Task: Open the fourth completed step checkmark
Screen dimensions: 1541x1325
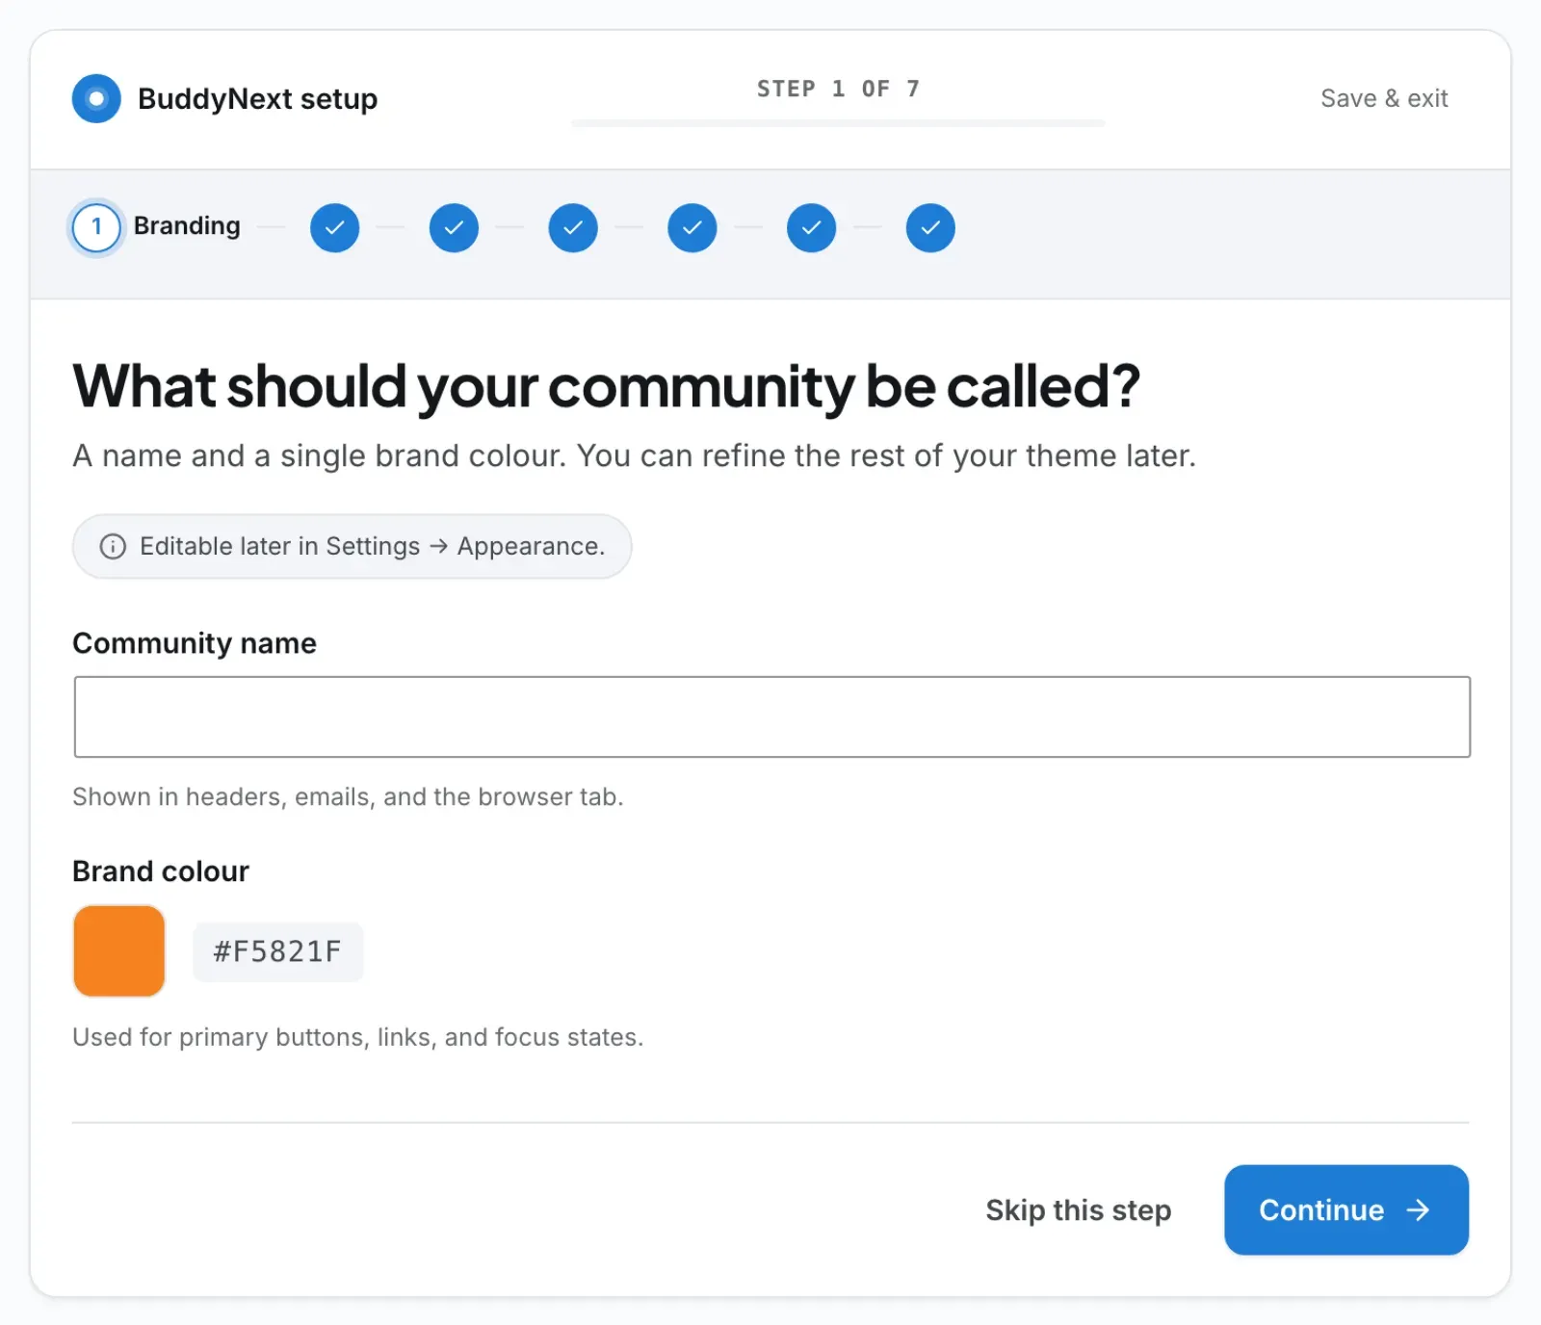Action: coord(573,228)
